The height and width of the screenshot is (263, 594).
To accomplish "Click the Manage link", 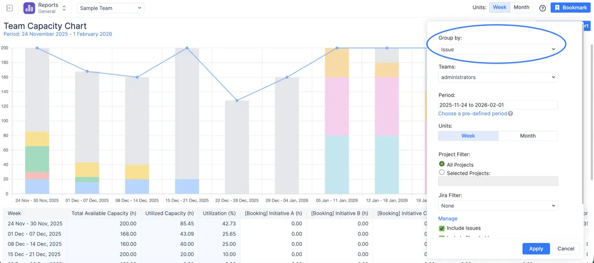I will [448, 218].
